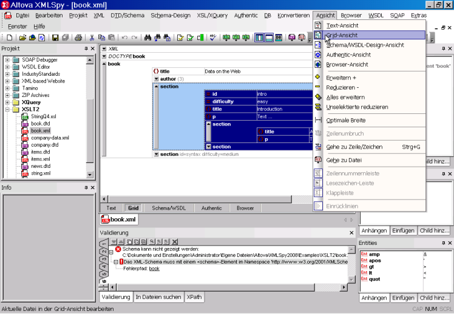Viewport: 454px width, 314px height.
Task: Select Alles erweitern menu entry
Action: click(370, 97)
